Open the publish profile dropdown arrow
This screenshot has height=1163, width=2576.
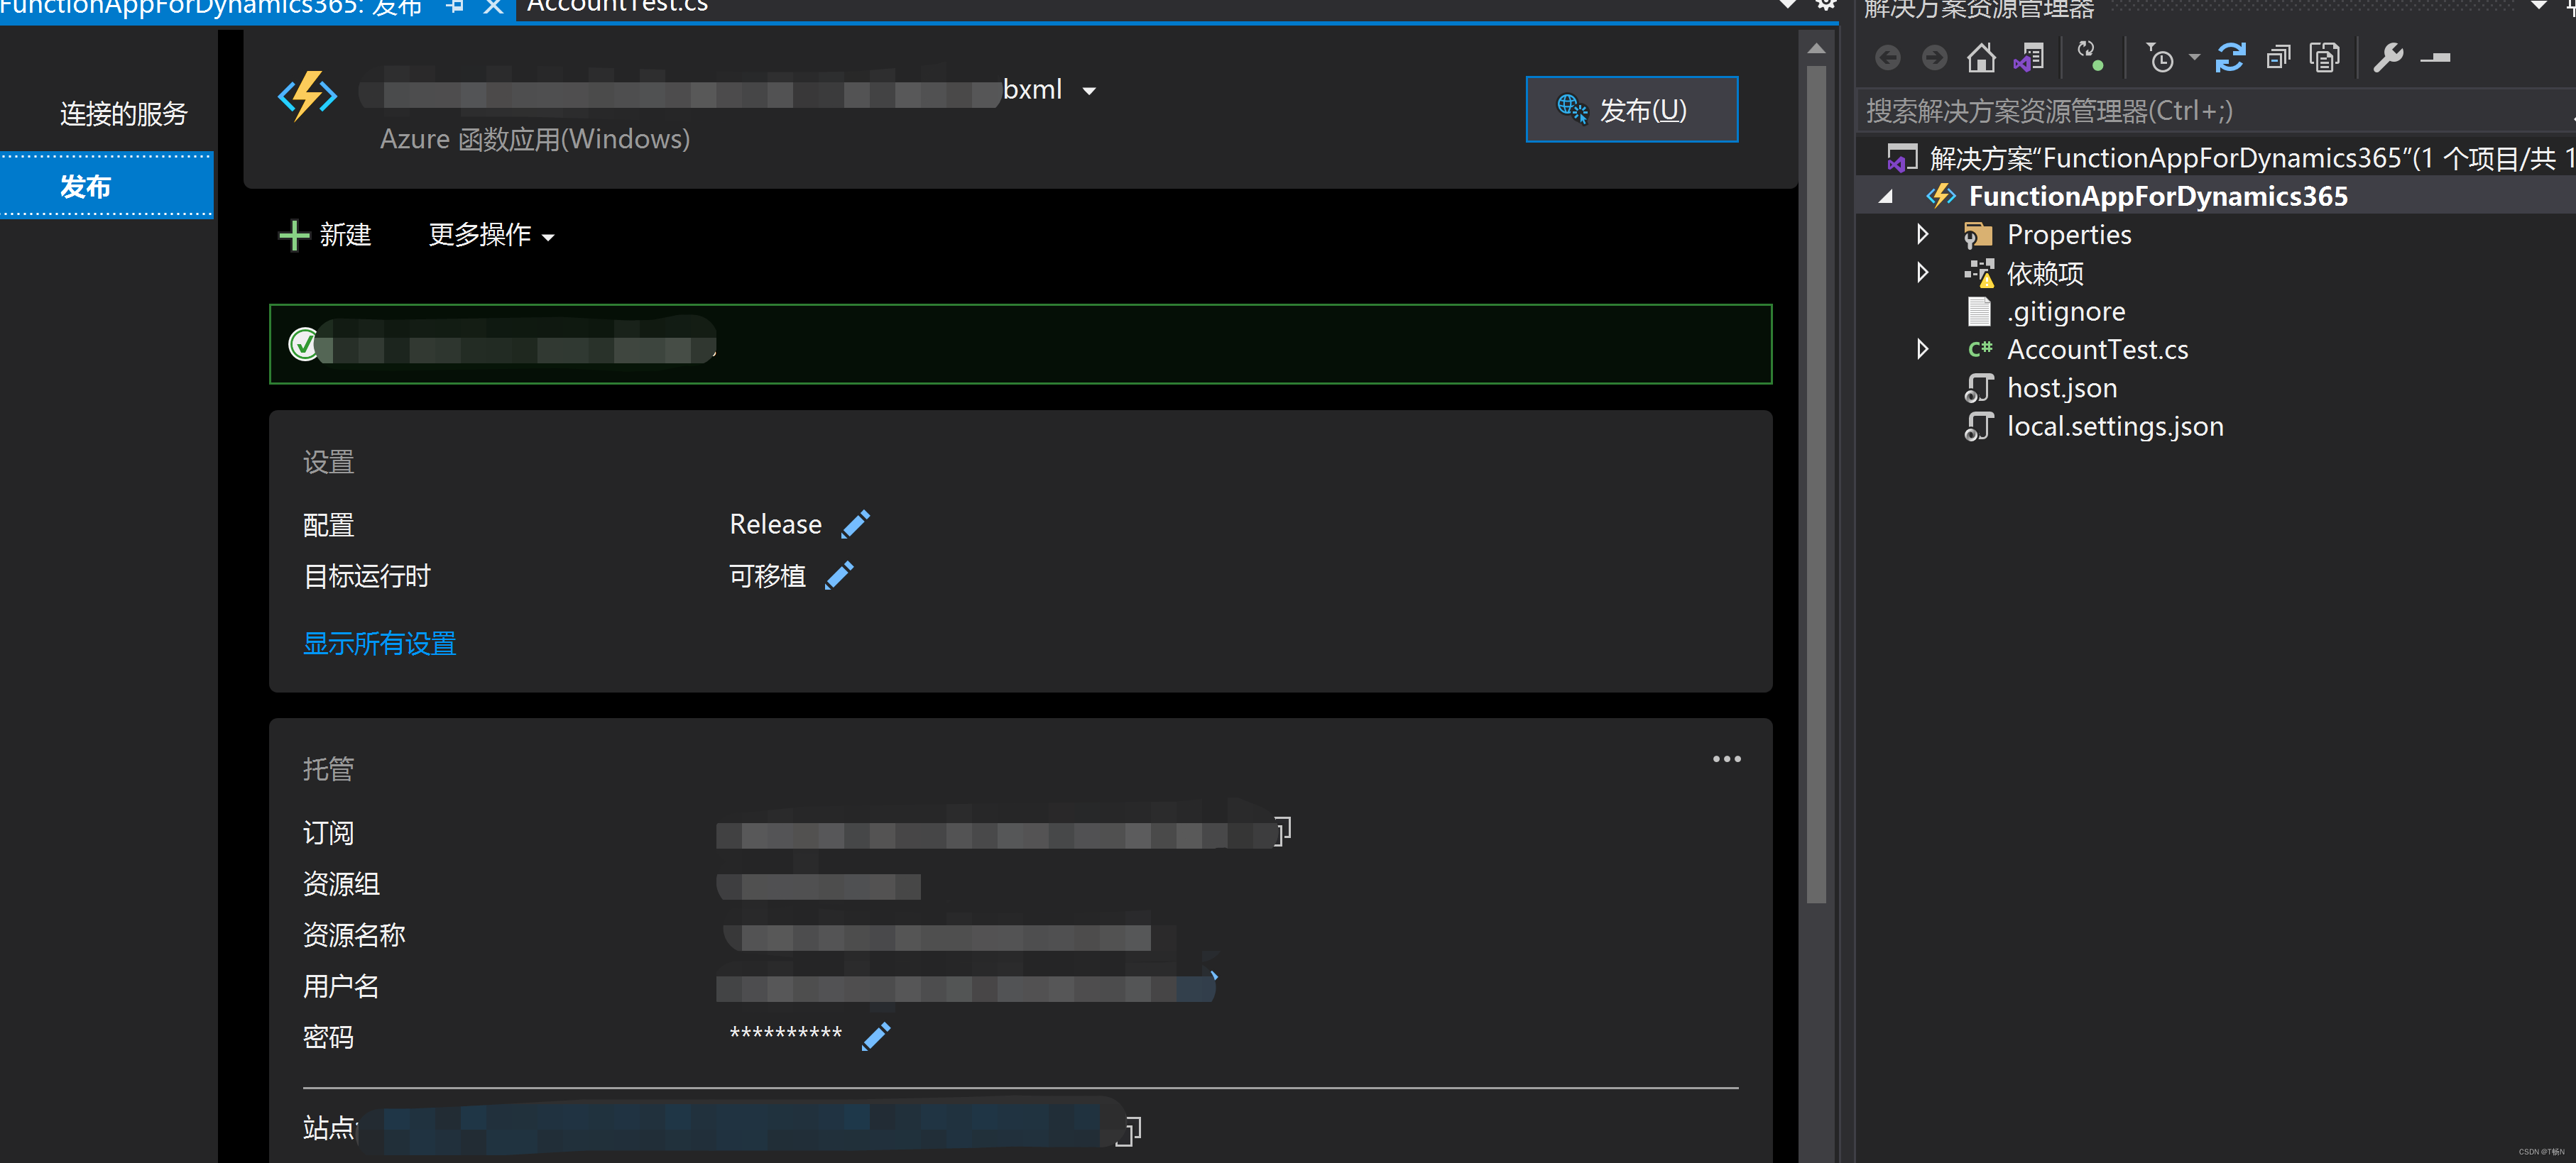pyautogui.click(x=1089, y=91)
